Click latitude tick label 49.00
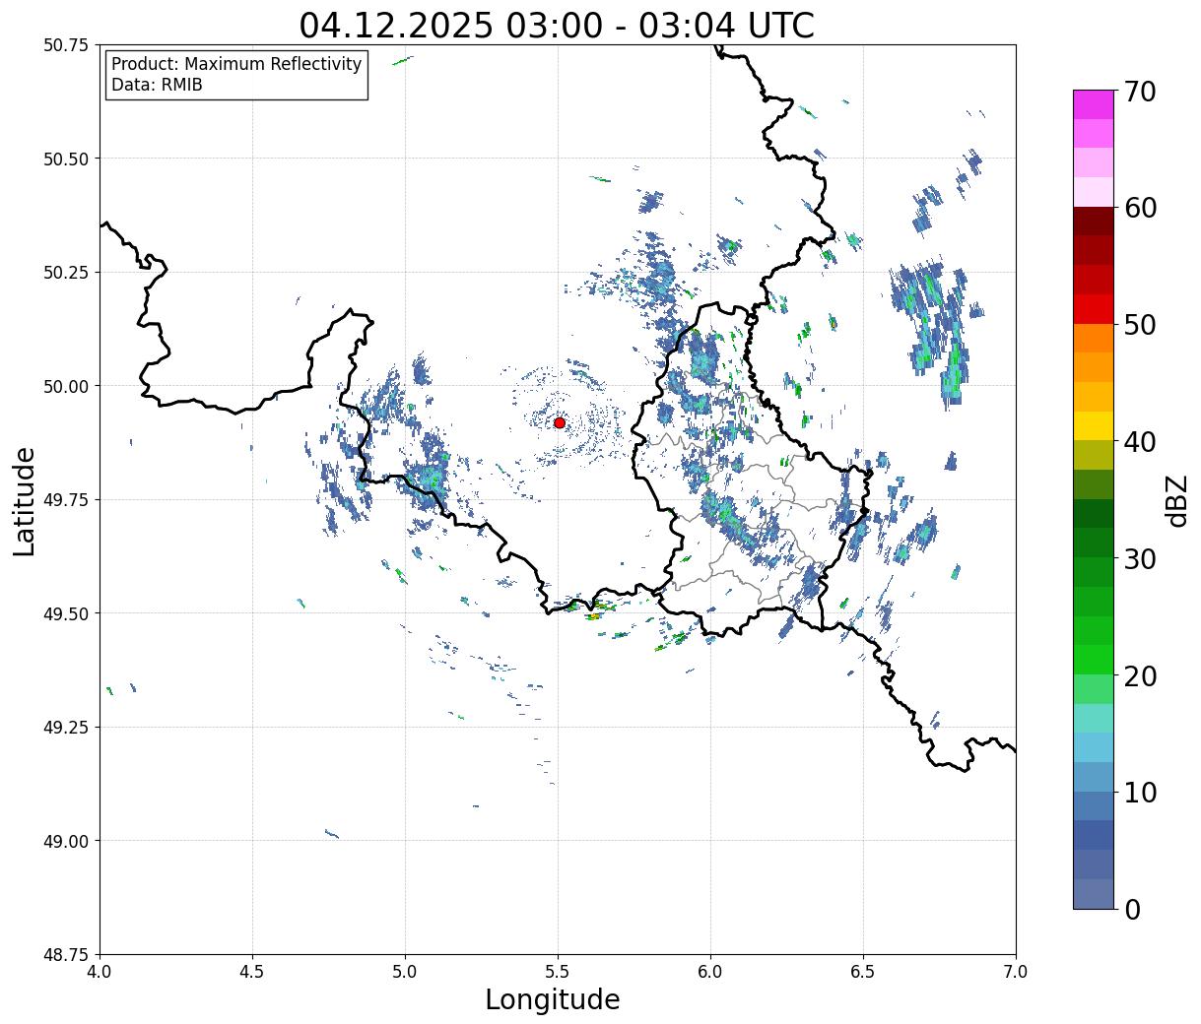This screenshot has width=1201, height=1024. pyautogui.click(x=65, y=841)
